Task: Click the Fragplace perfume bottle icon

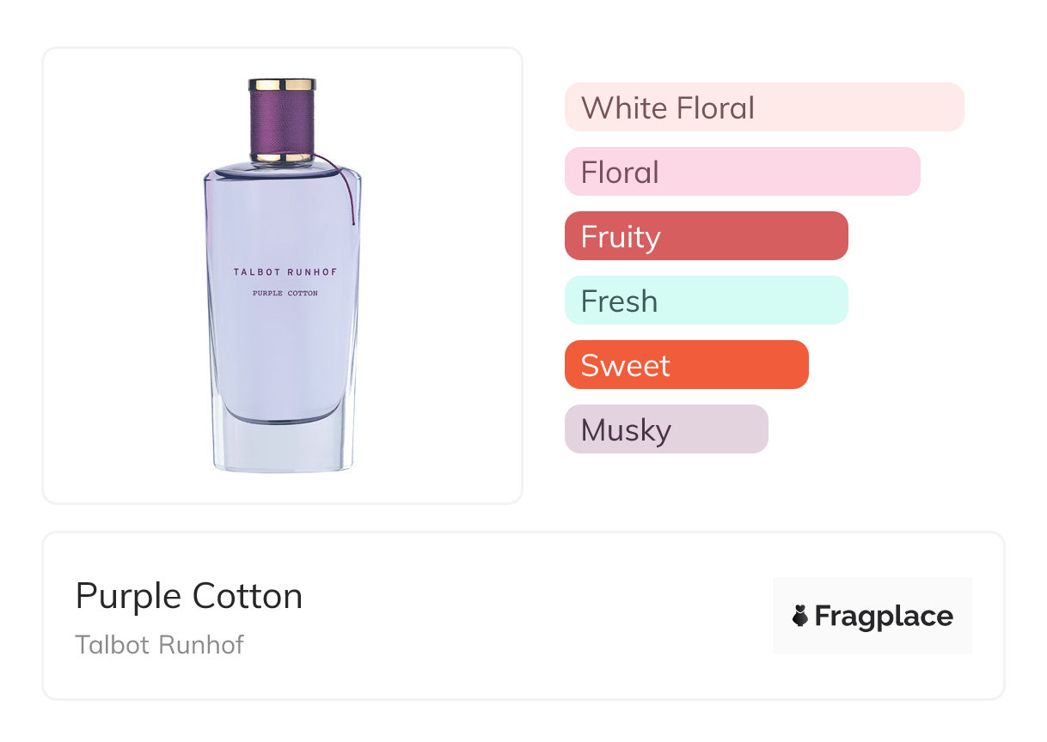Action: click(800, 616)
